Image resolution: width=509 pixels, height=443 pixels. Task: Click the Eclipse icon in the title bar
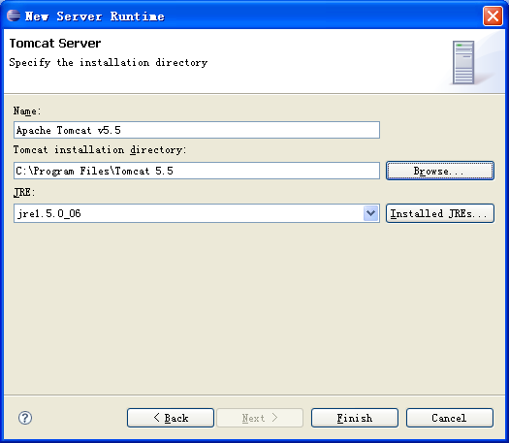[x=14, y=16]
